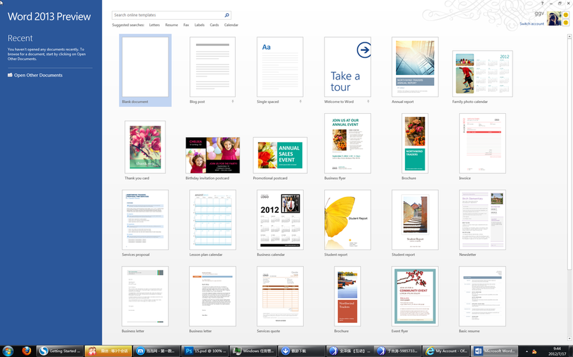This screenshot has width=573, height=357.
Task: Pin the Welcome to Word template
Action: point(368,101)
